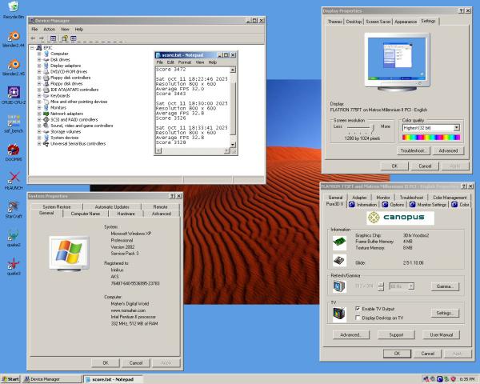Click the saf_bench desktop icon
The width and height of the screenshot is (480, 384).
pyautogui.click(x=13, y=120)
